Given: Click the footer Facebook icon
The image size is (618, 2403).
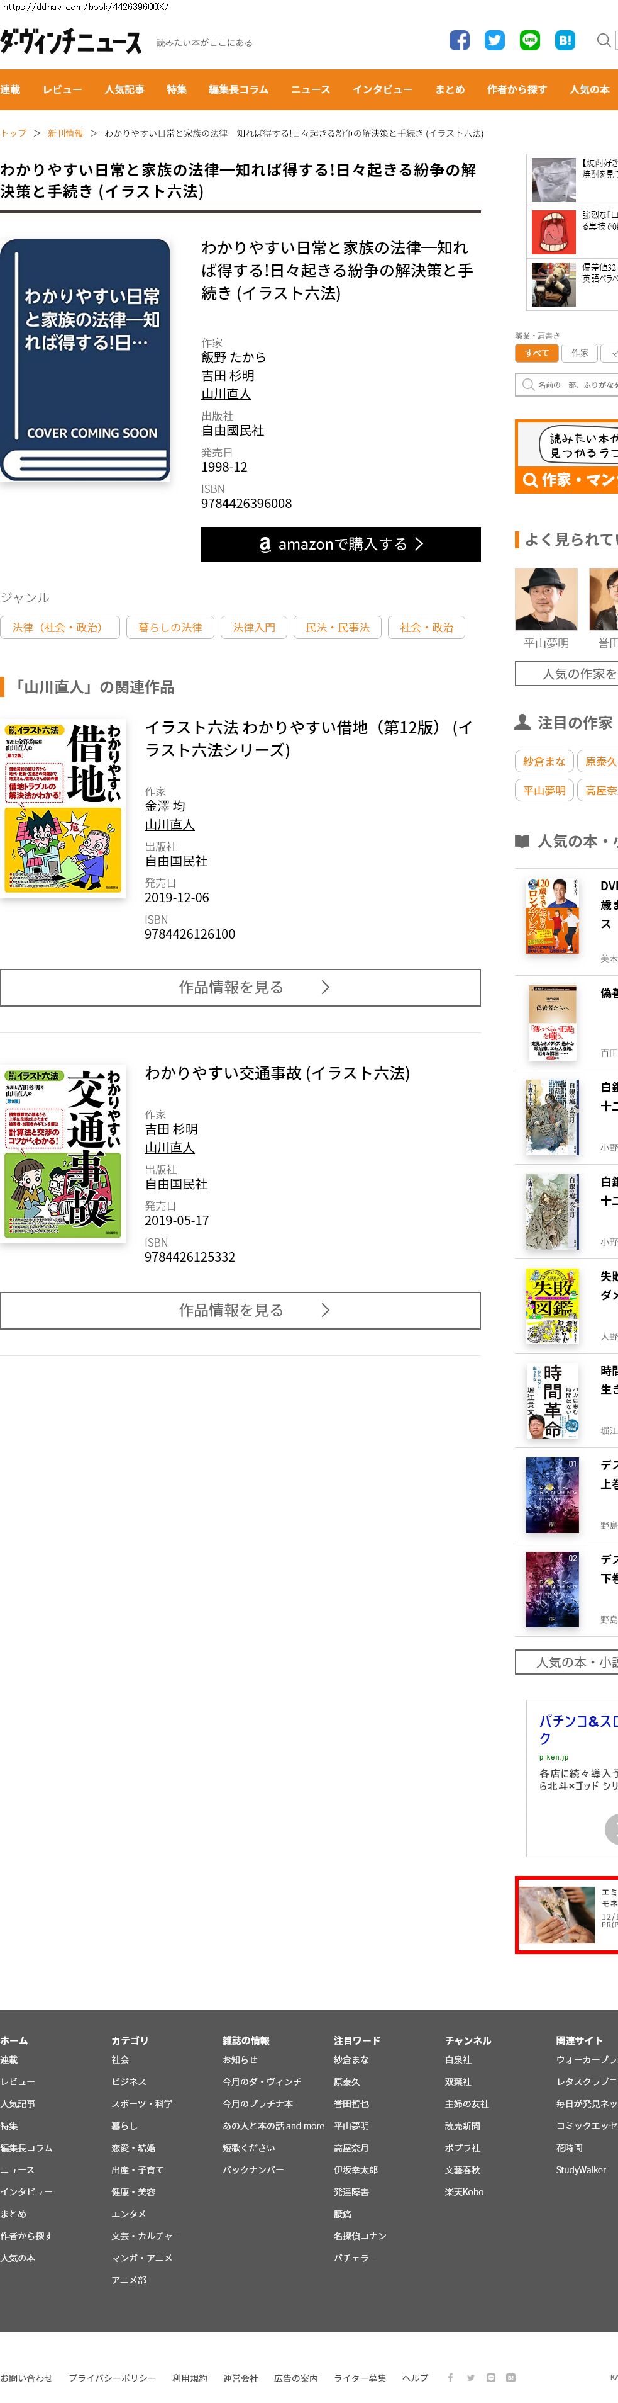Looking at the screenshot, I should 450,2378.
